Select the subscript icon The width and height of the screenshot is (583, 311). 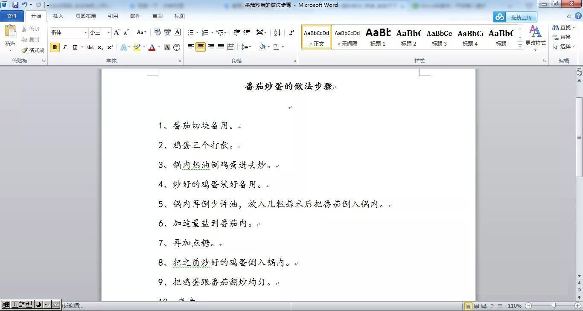[99, 47]
